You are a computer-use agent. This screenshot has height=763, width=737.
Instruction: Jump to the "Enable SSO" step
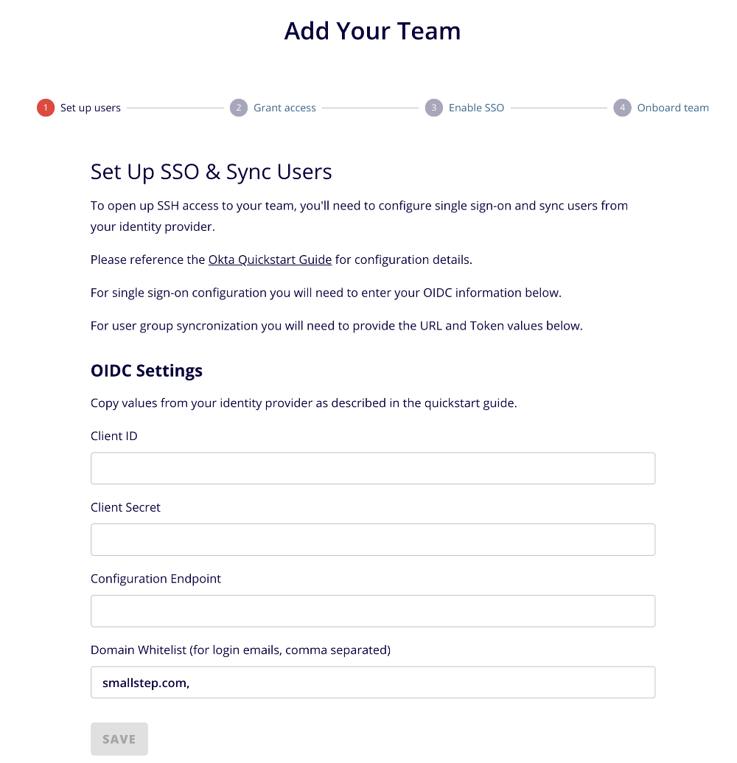click(x=476, y=108)
